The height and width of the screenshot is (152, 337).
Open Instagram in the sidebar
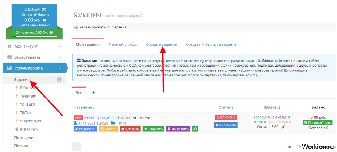(29, 129)
